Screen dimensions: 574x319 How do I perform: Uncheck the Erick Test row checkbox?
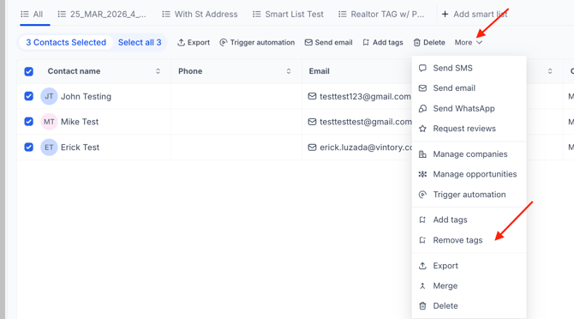click(29, 147)
